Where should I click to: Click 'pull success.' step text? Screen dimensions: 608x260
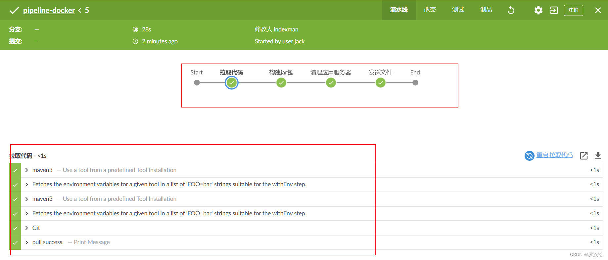(x=48, y=242)
